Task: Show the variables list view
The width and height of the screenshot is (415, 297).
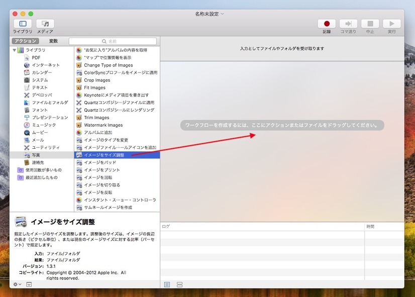Action: [x=179, y=284]
